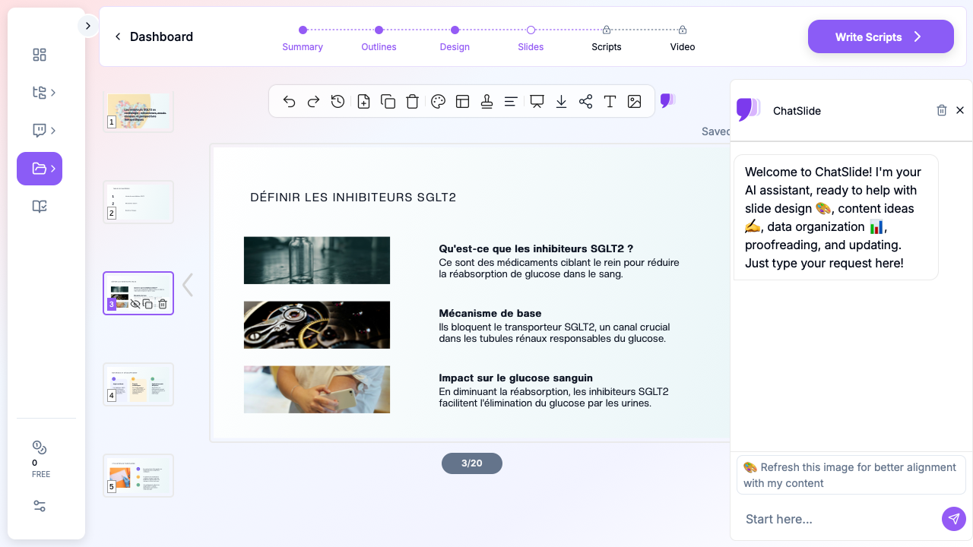Click the undo arrow in the toolbar

coord(289,102)
